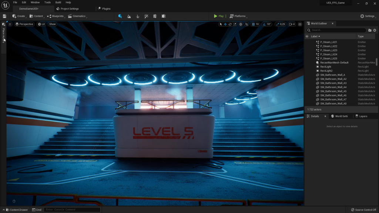
Task: Close the Details tab
Action: [x=325, y=116]
